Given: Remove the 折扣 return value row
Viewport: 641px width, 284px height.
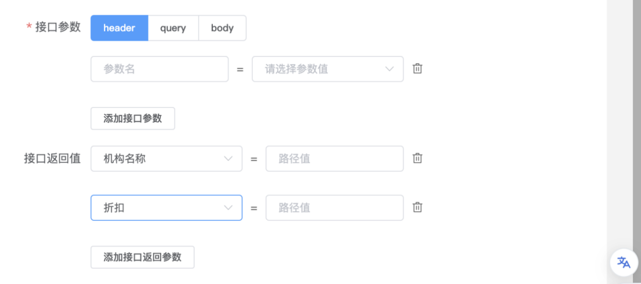Looking at the screenshot, I should click(417, 207).
